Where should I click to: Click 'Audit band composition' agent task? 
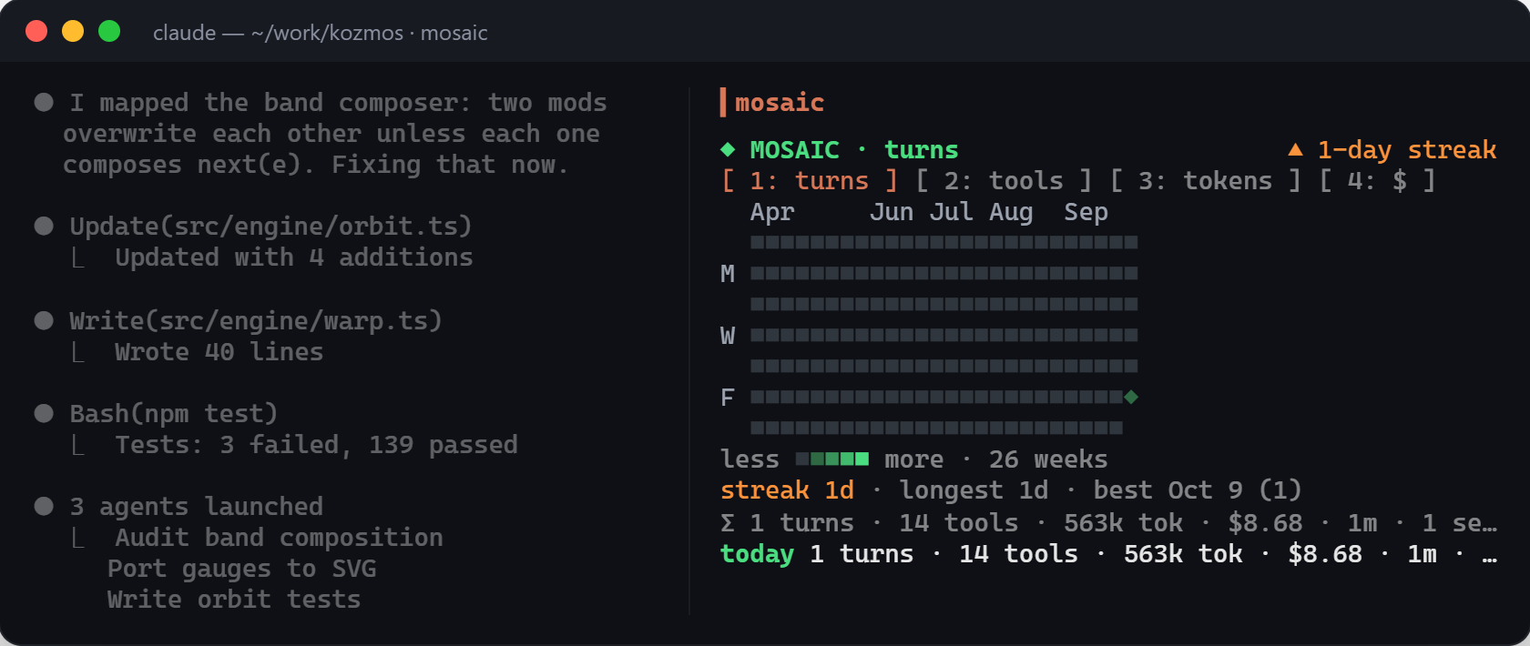(279, 538)
